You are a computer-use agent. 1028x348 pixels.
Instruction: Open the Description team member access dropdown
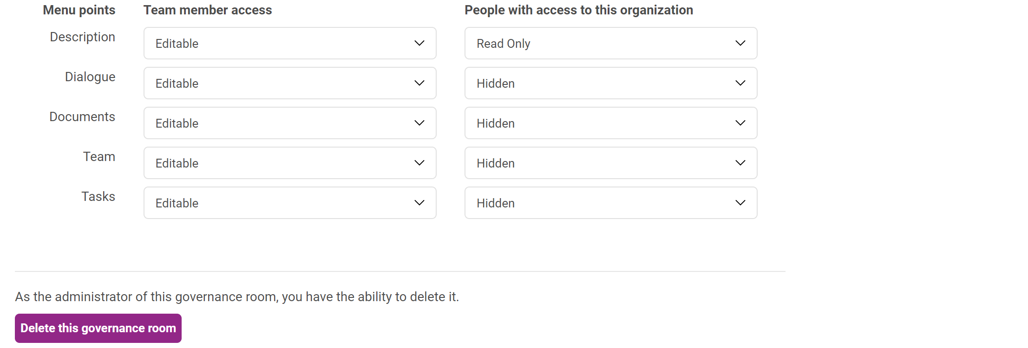[289, 43]
